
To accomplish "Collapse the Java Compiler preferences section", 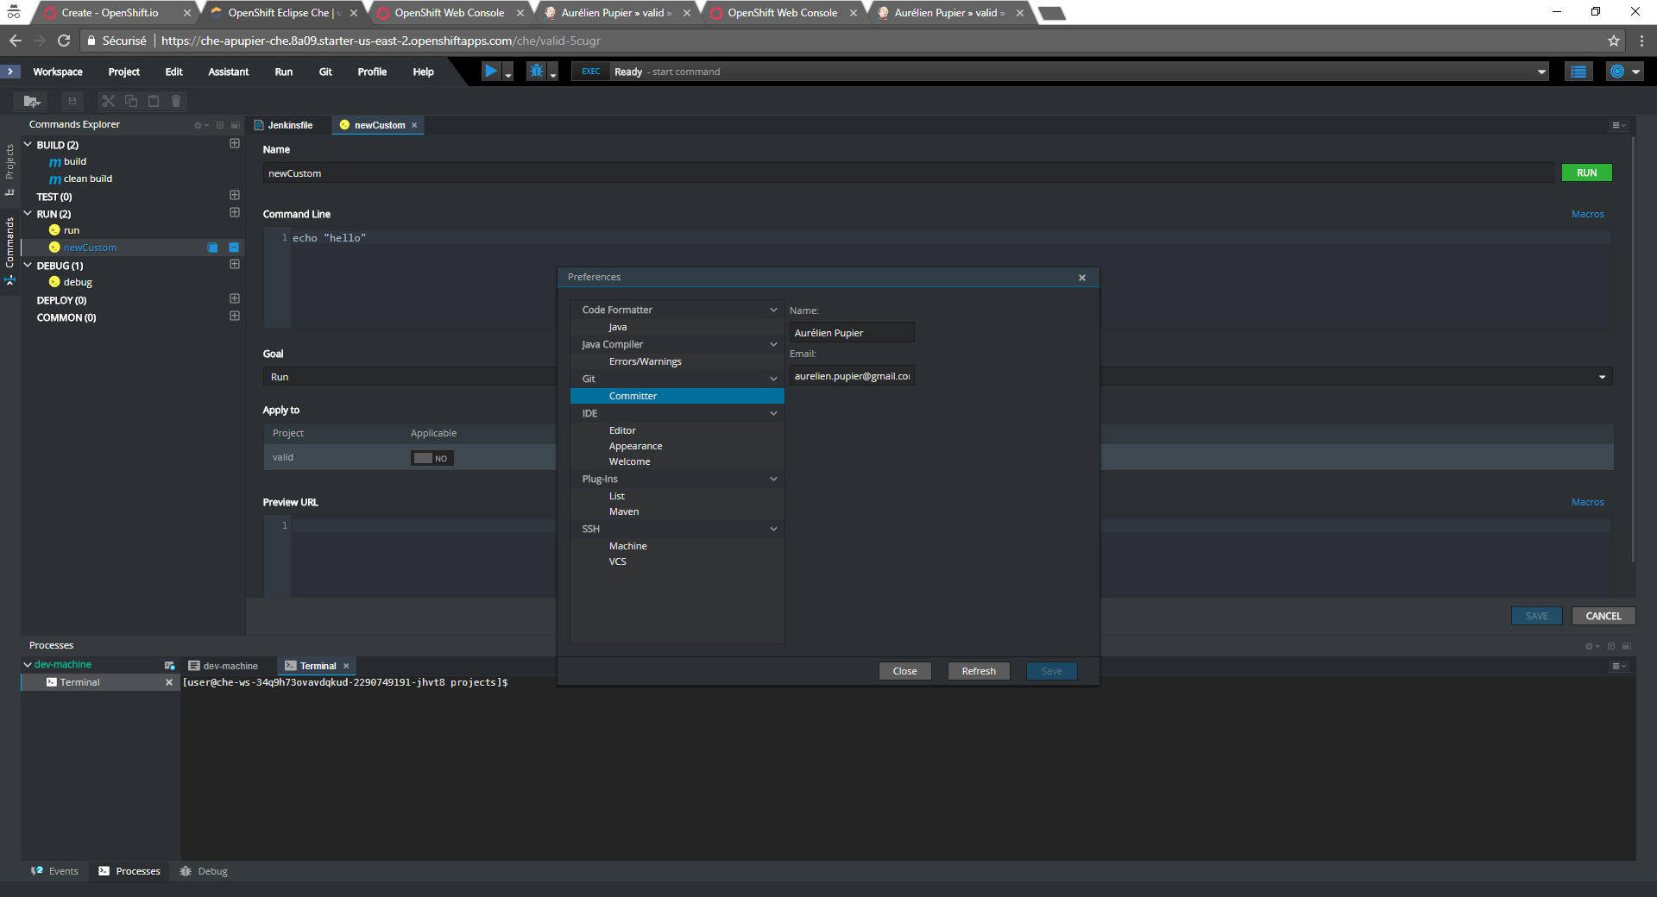I will [773, 344].
